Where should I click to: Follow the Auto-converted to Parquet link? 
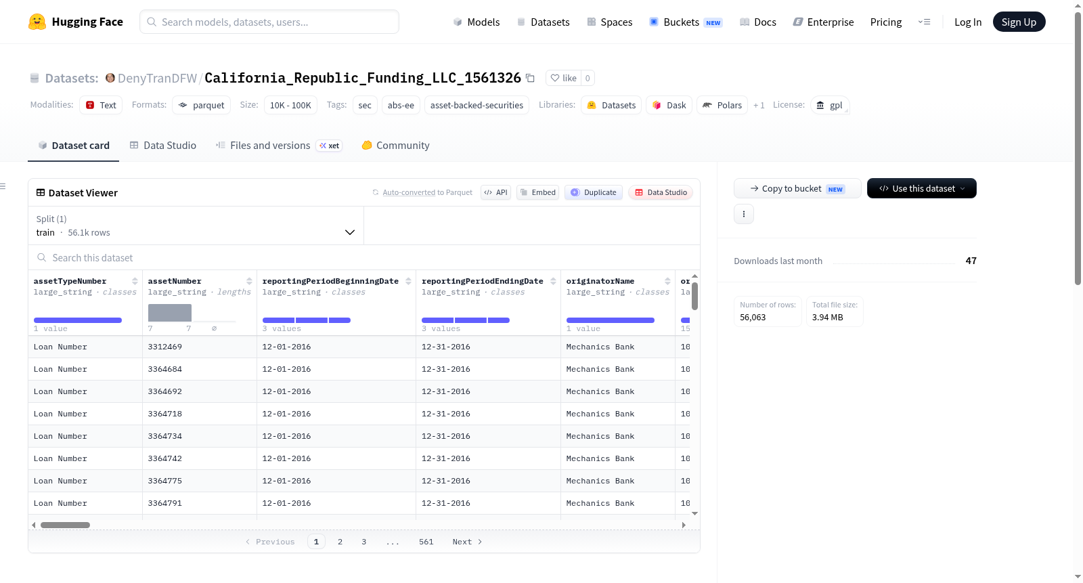pyautogui.click(x=409, y=192)
